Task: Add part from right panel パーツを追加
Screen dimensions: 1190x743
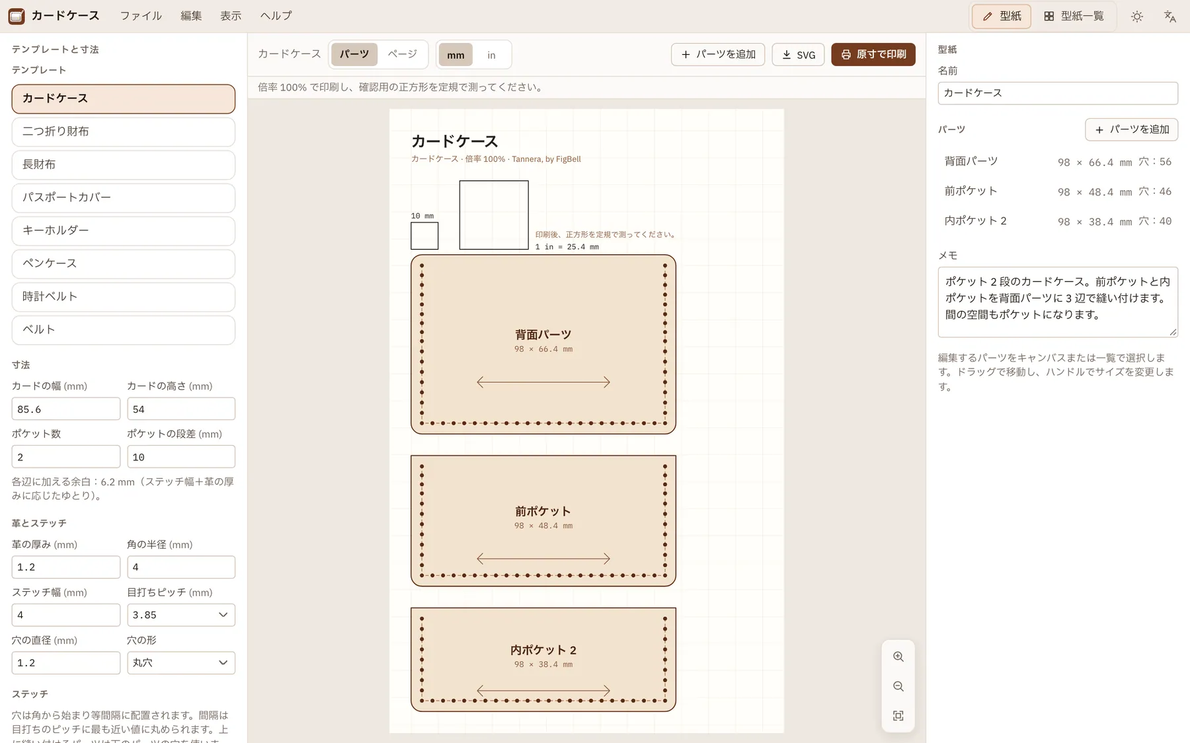Action: 1131,129
